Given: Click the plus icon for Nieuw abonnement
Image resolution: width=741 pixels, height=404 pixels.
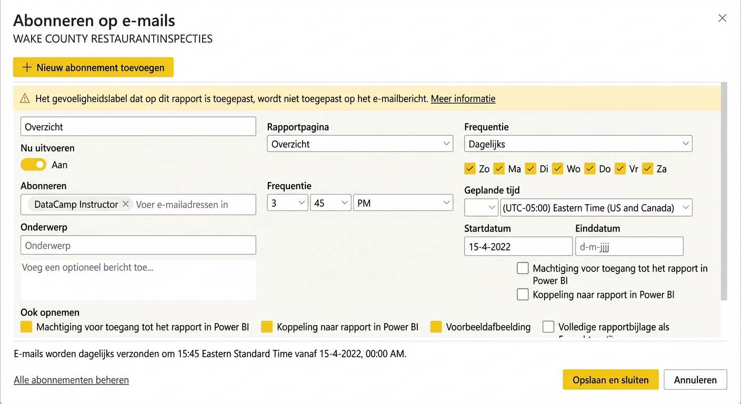Looking at the screenshot, I should [x=27, y=67].
